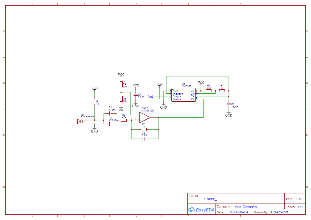
Task: Select resistor R7 near capacitor C5
Action: pos(222,91)
